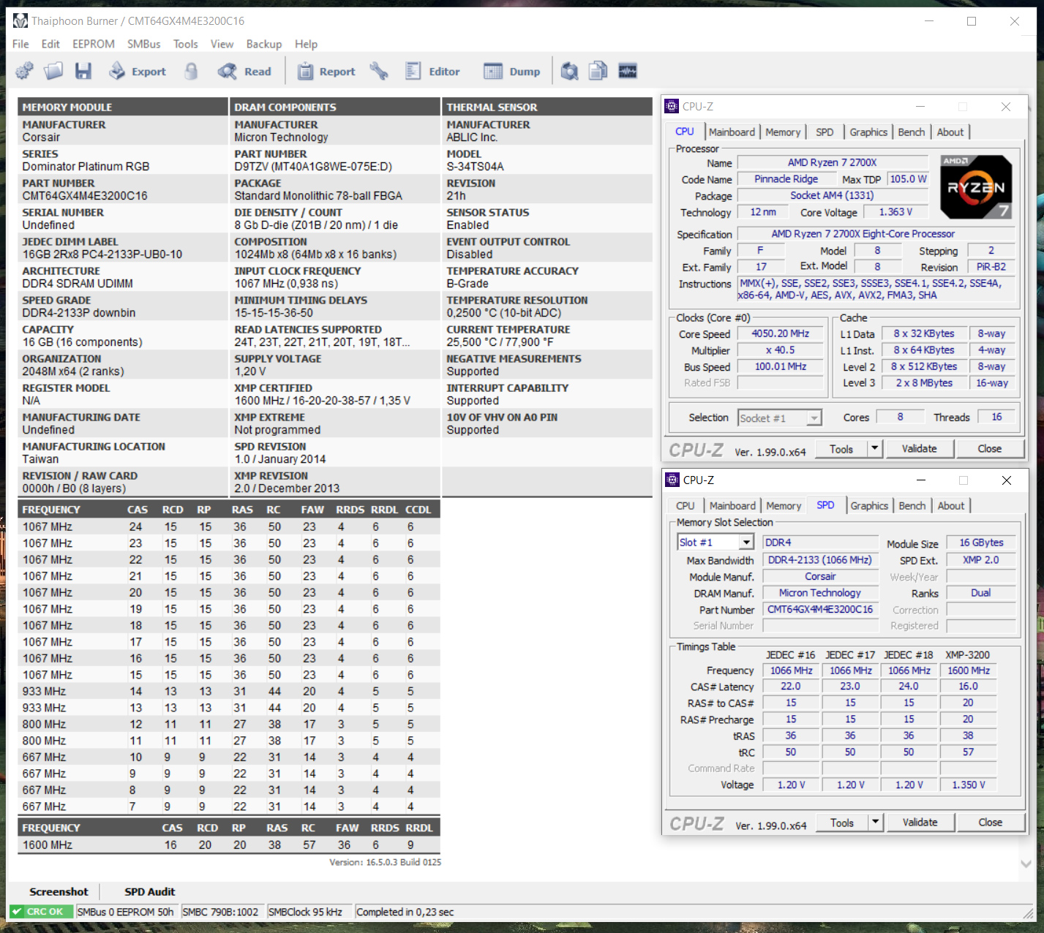Select the Memory tab in the lower CPU-Z window
Image resolution: width=1044 pixels, height=933 pixels.
tap(784, 506)
